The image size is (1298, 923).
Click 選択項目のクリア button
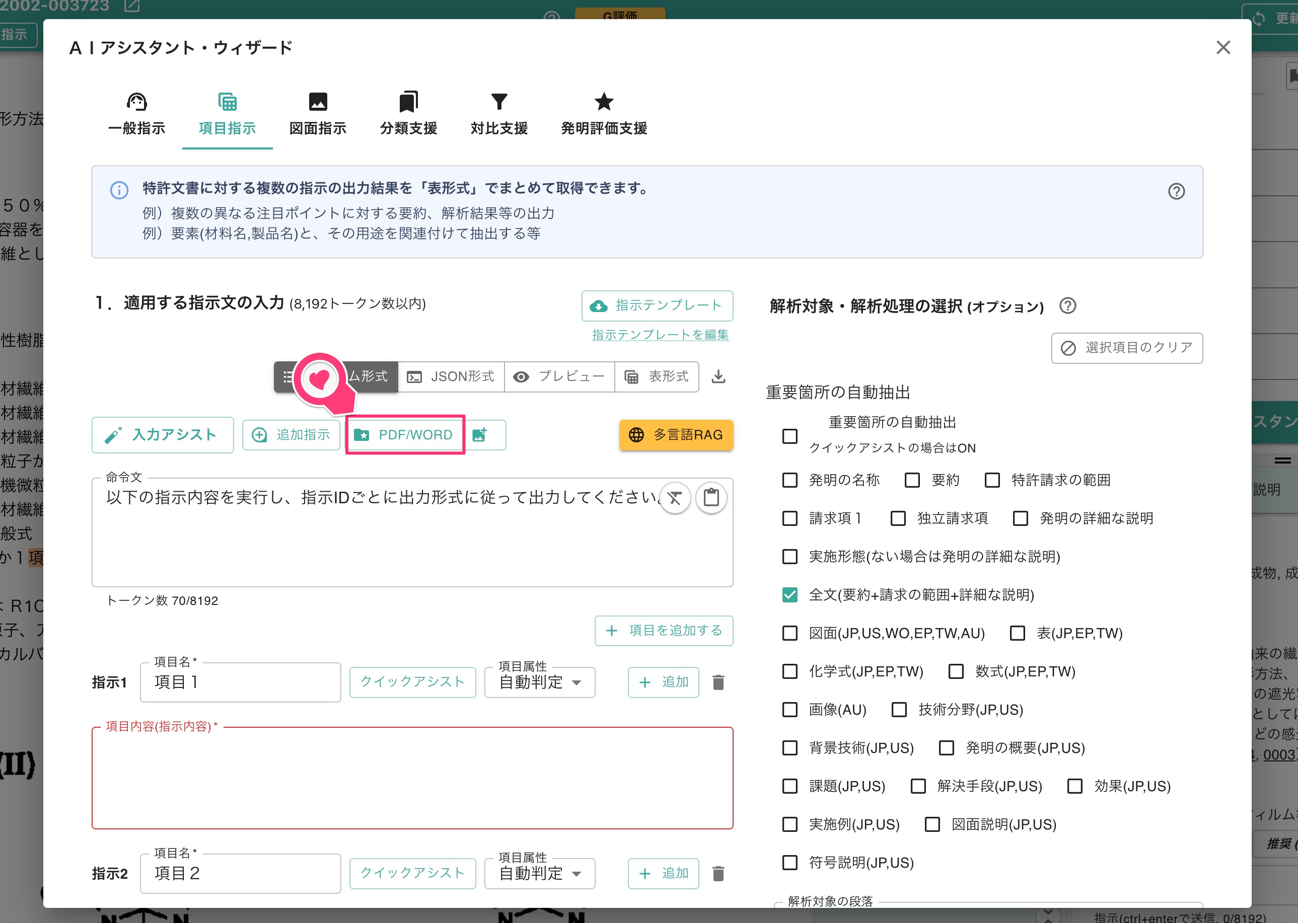[x=1127, y=348]
